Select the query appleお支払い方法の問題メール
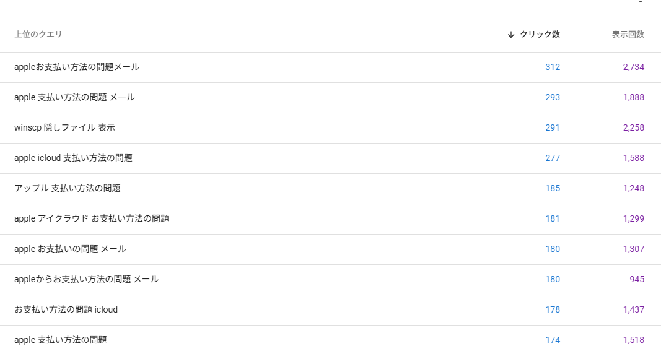Image resolution: width=661 pixels, height=354 pixels. (77, 67)
